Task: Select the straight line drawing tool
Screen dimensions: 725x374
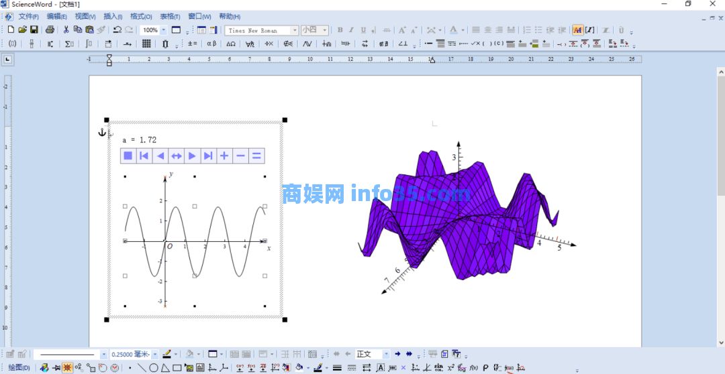Action: pyautogui.click(x=142, y=368)
